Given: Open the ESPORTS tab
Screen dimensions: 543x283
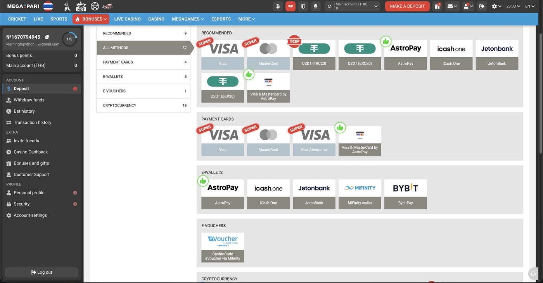Looking at the screenshot, I should pos(221,19).
